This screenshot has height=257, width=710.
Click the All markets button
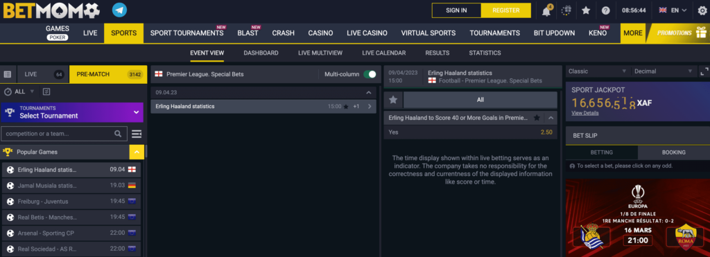pos(480,100)
